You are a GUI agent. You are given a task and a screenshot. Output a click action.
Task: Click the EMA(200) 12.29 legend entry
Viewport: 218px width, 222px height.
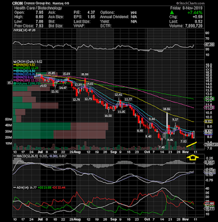click(24, 68)
